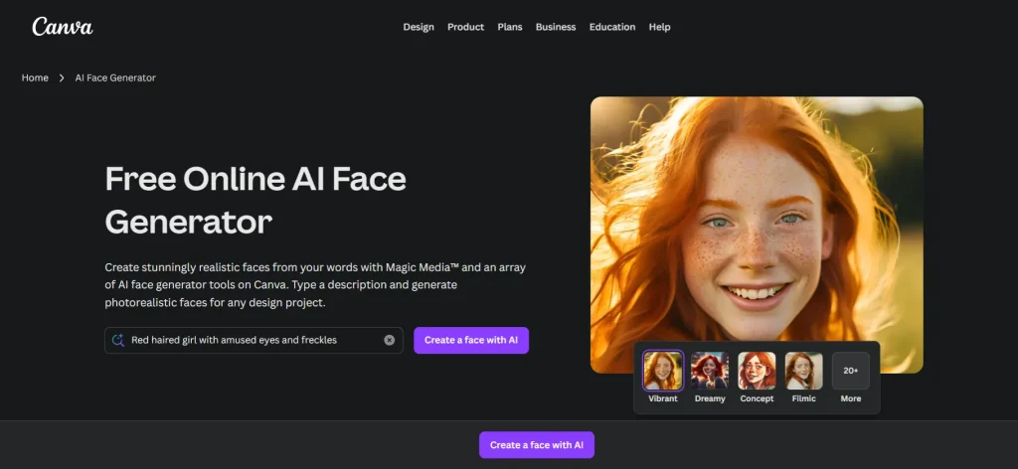This screenshot has height=469, width=1018.
Task: Click the More label text
Action: (851, 398)
